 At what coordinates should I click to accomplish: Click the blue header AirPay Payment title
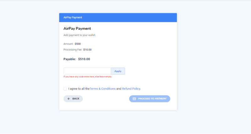tap(73, 18)
